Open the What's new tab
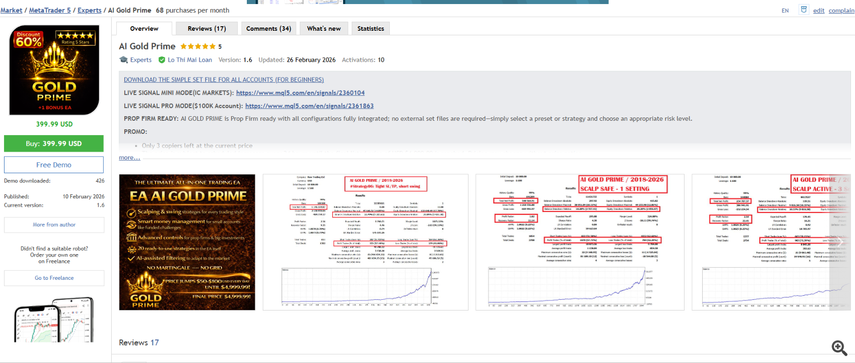 click(x=324, y=28)
